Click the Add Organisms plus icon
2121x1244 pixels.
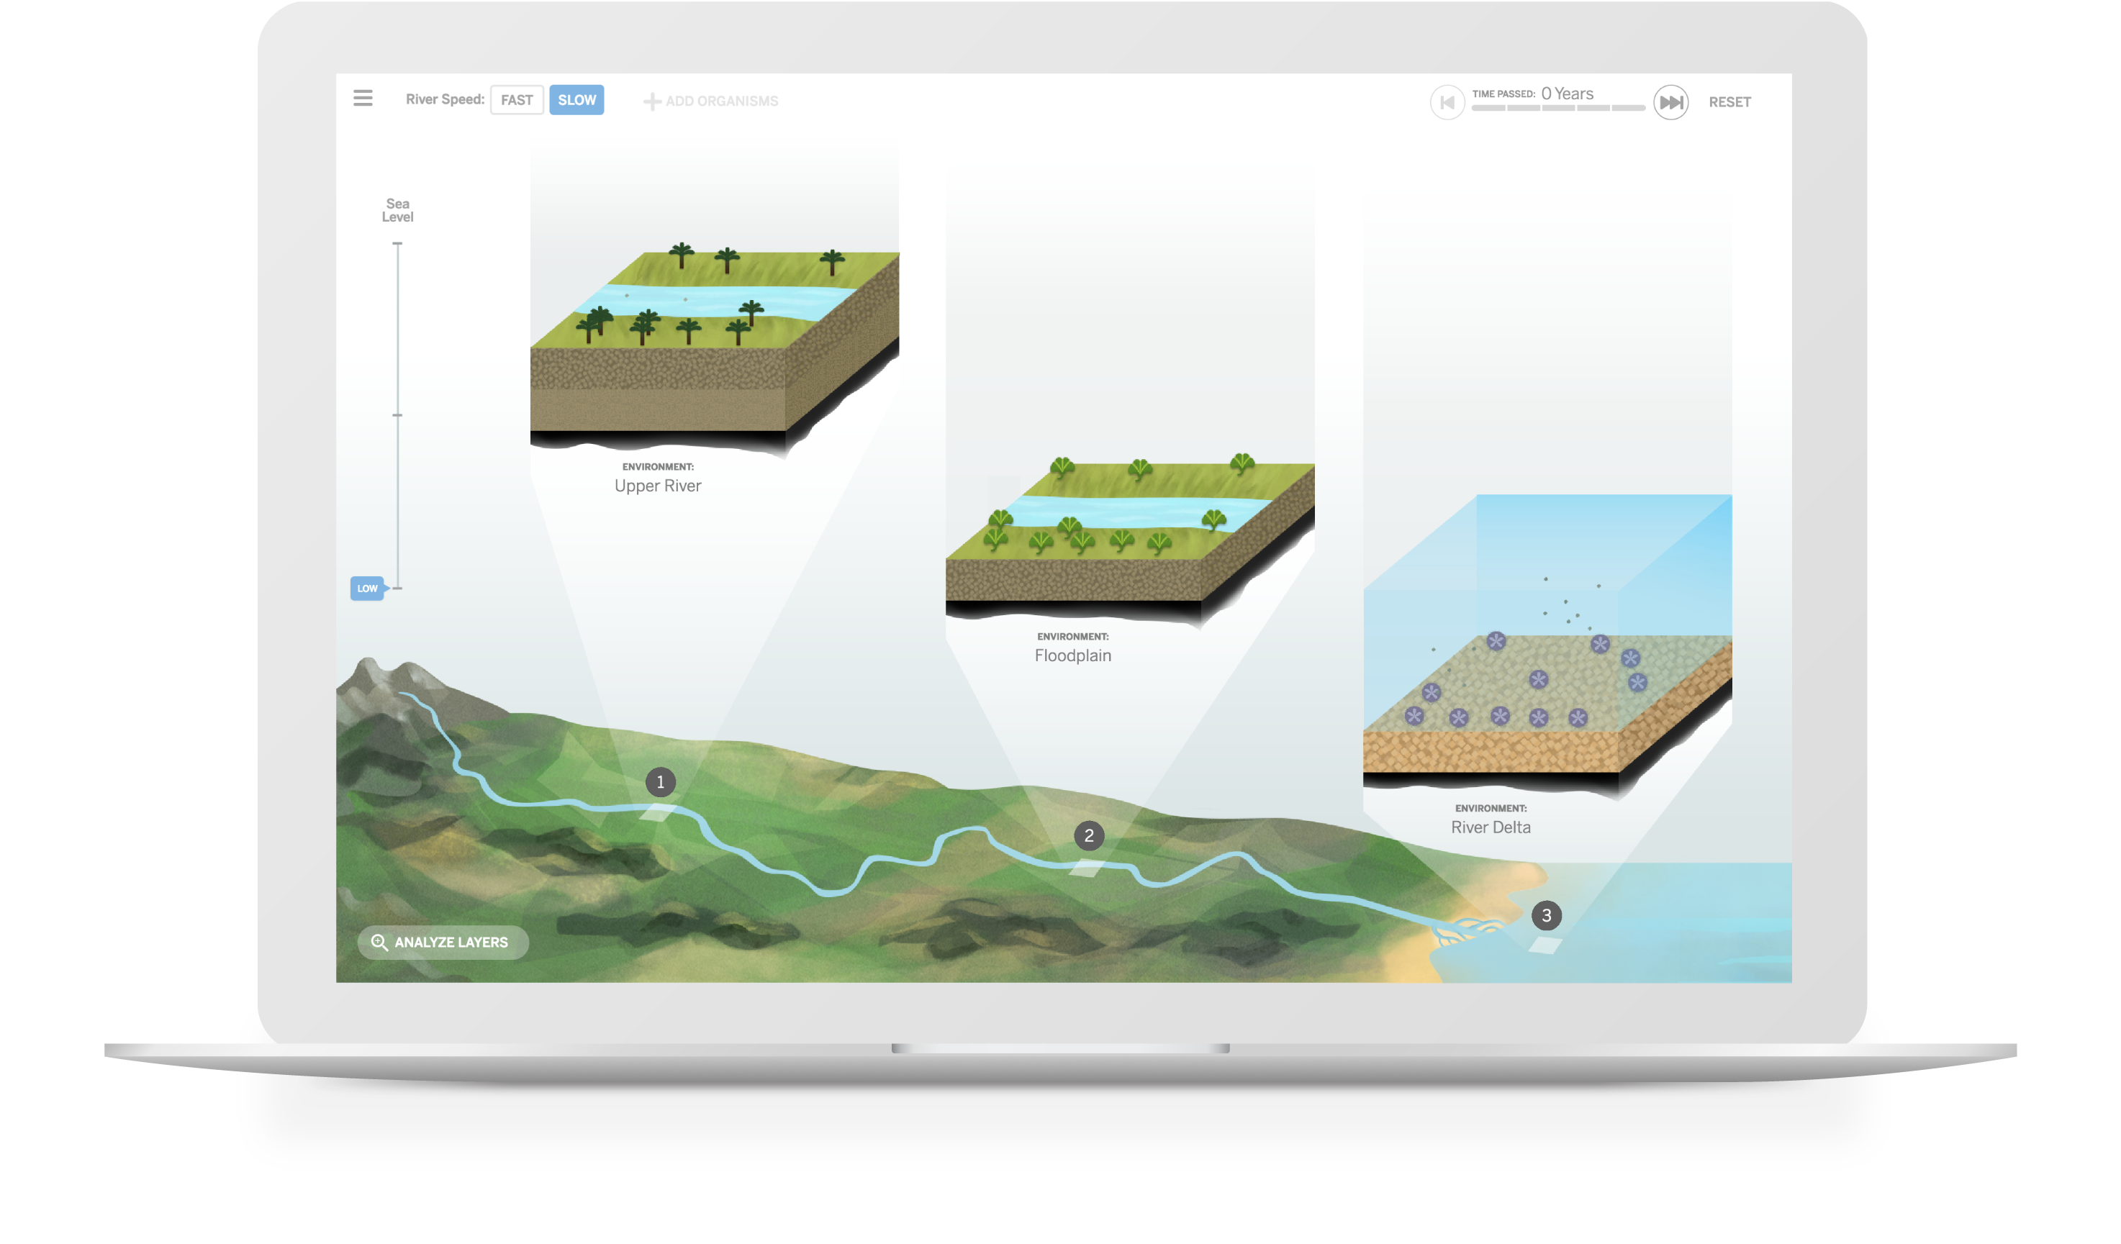click(x=652, y=102)
